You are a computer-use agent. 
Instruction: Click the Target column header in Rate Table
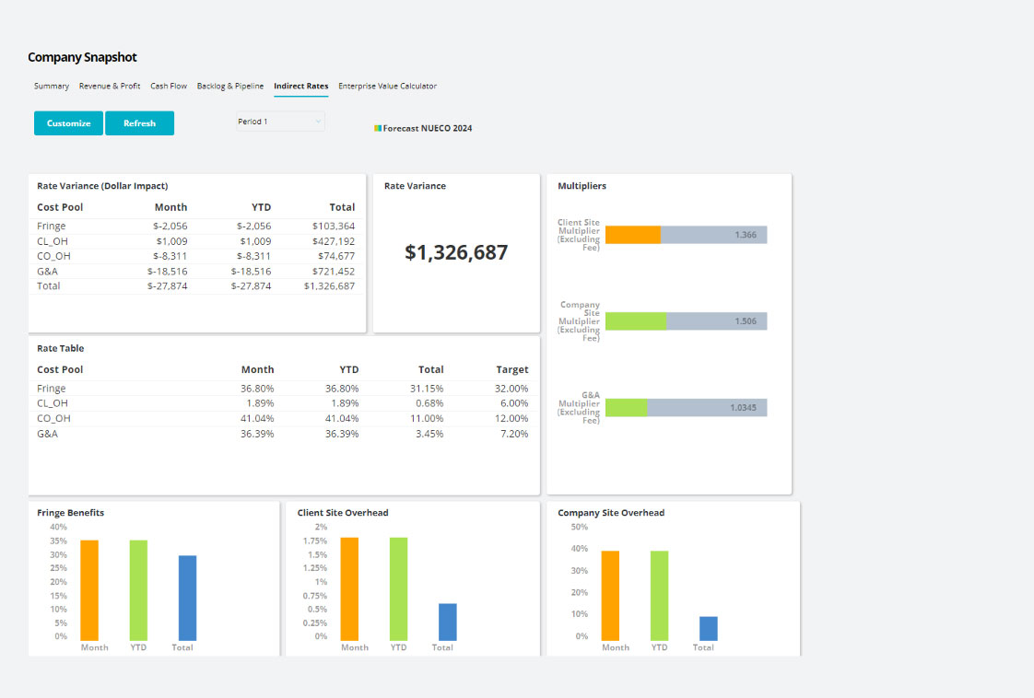point(511,370)
